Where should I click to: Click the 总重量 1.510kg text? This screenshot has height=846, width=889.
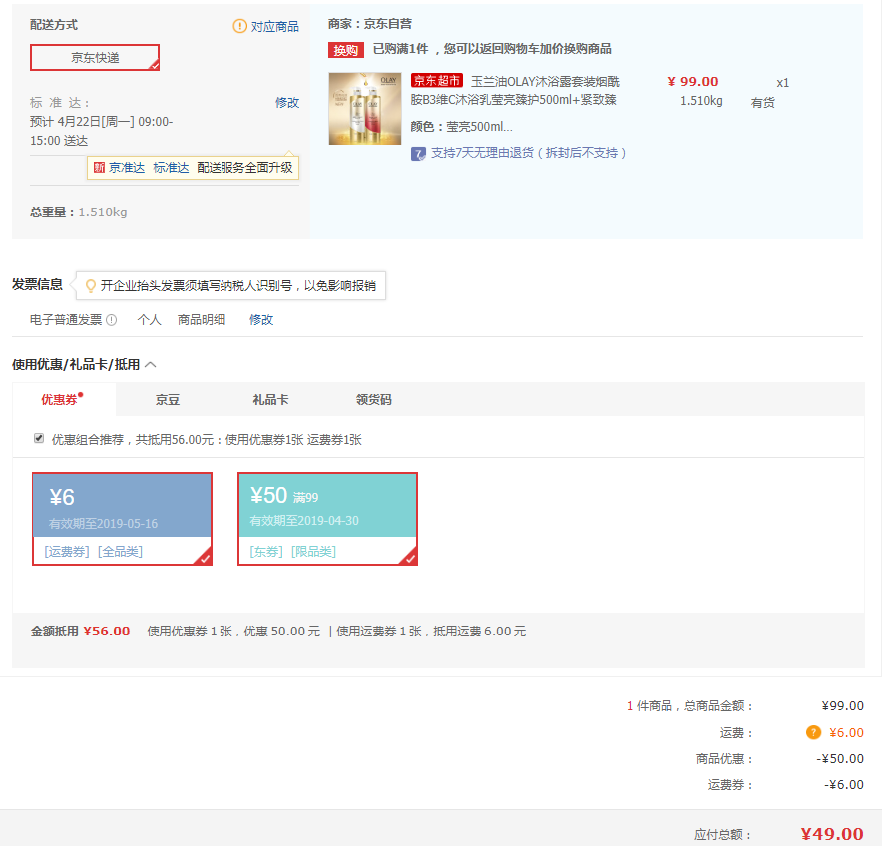click(78, 212)
